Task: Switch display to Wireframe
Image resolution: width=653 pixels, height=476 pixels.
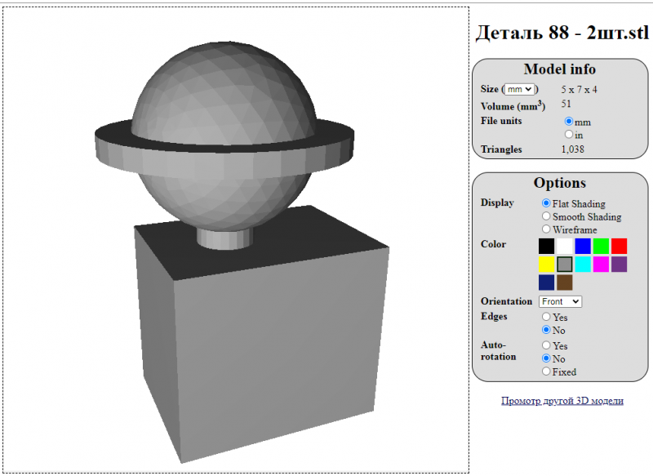Action: (546, 229)
